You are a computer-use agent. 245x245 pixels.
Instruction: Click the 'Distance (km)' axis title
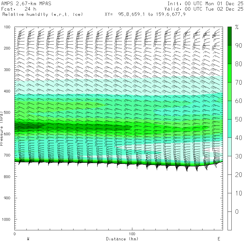coord(122,239)
